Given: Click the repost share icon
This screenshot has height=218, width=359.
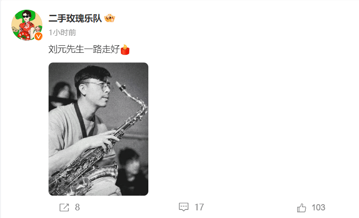Looking at the screenshot, I should (64, 208).
